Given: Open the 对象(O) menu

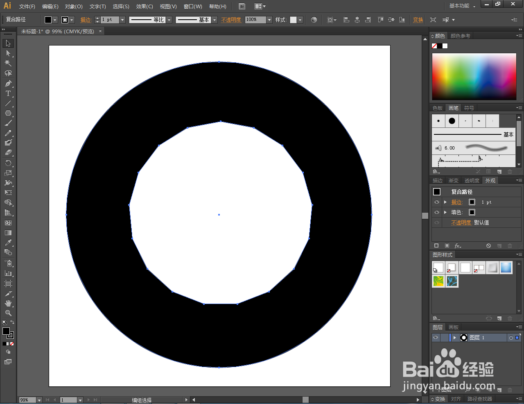Looking at the screenshot, I should 74,6.
